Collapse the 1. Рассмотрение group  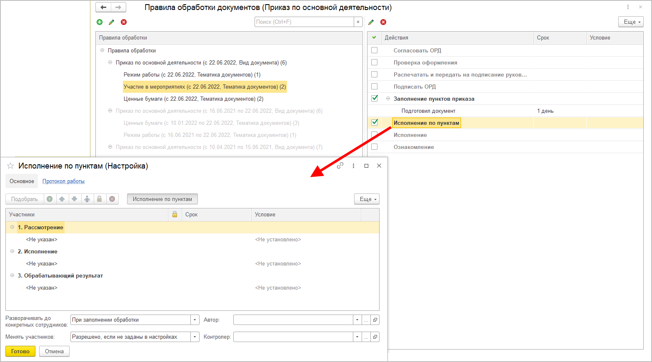[12, 227]
